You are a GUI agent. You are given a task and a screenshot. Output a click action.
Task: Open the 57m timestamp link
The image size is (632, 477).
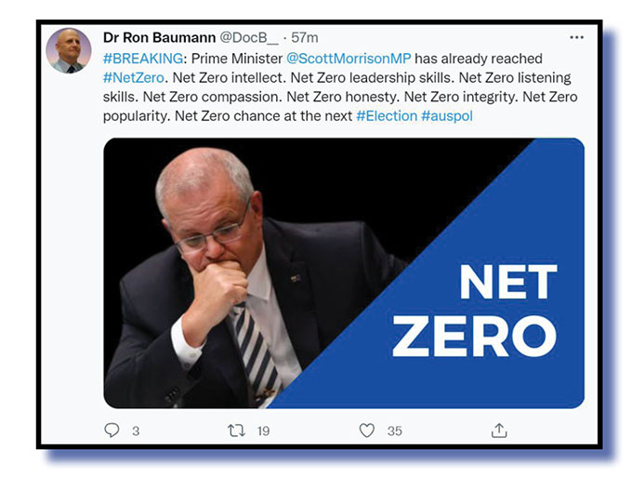point(304,37)
